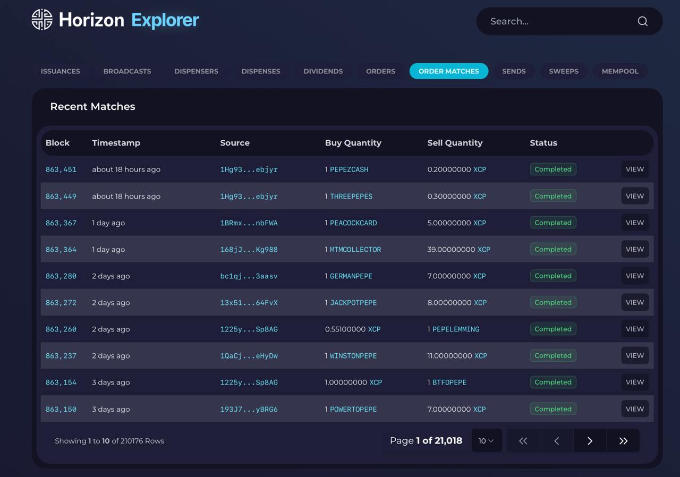Open the POWERTOPEPE asset link

[353, 409]
